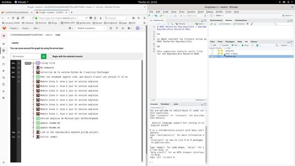
Task: Bookmark this page with the star icon
Action: tap(95, 18)
